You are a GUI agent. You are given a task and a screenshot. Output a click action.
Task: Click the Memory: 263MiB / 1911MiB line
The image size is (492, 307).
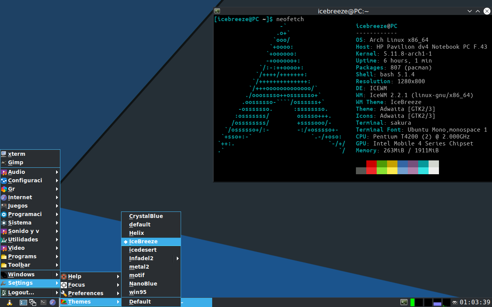tap(397, 150)
